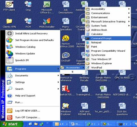Open the Job Descriptions document icon

click(x=66, y=8)
